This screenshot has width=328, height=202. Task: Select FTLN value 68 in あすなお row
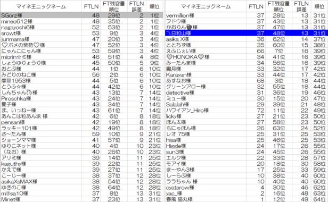point(256,81)
